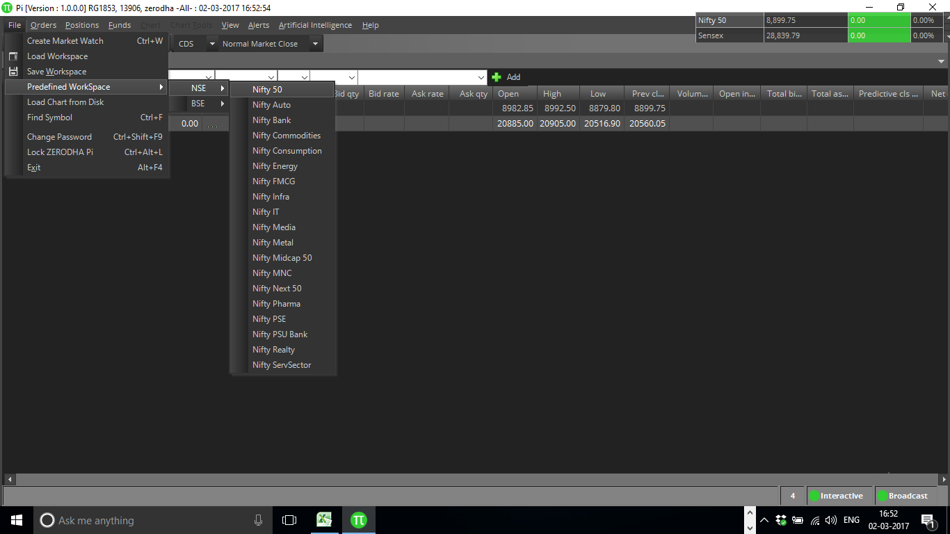Load the Nifty Realty workspace
Screen dimensions: 950x534
pos(283,350)
